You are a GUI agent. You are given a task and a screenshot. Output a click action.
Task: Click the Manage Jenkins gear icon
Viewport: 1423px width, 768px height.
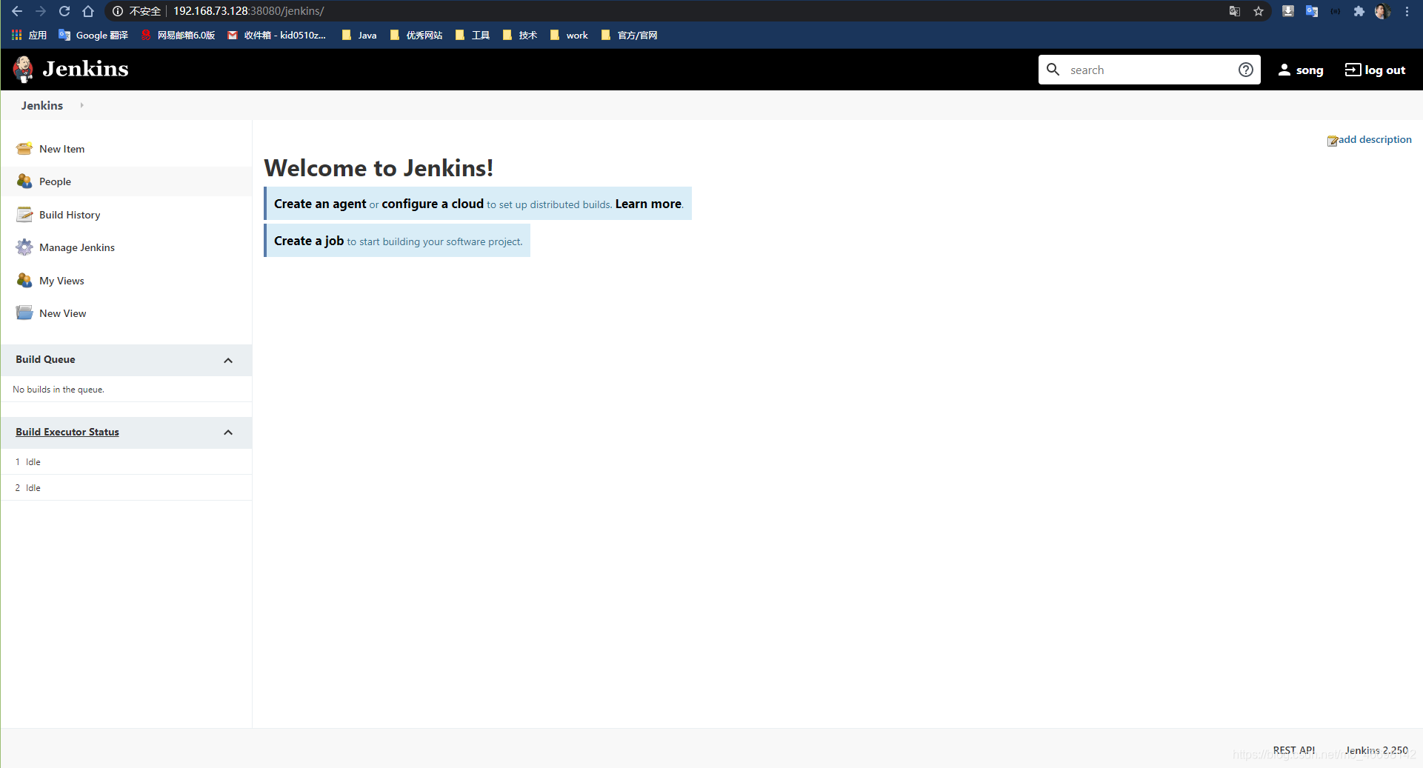[x=24, y=247]
